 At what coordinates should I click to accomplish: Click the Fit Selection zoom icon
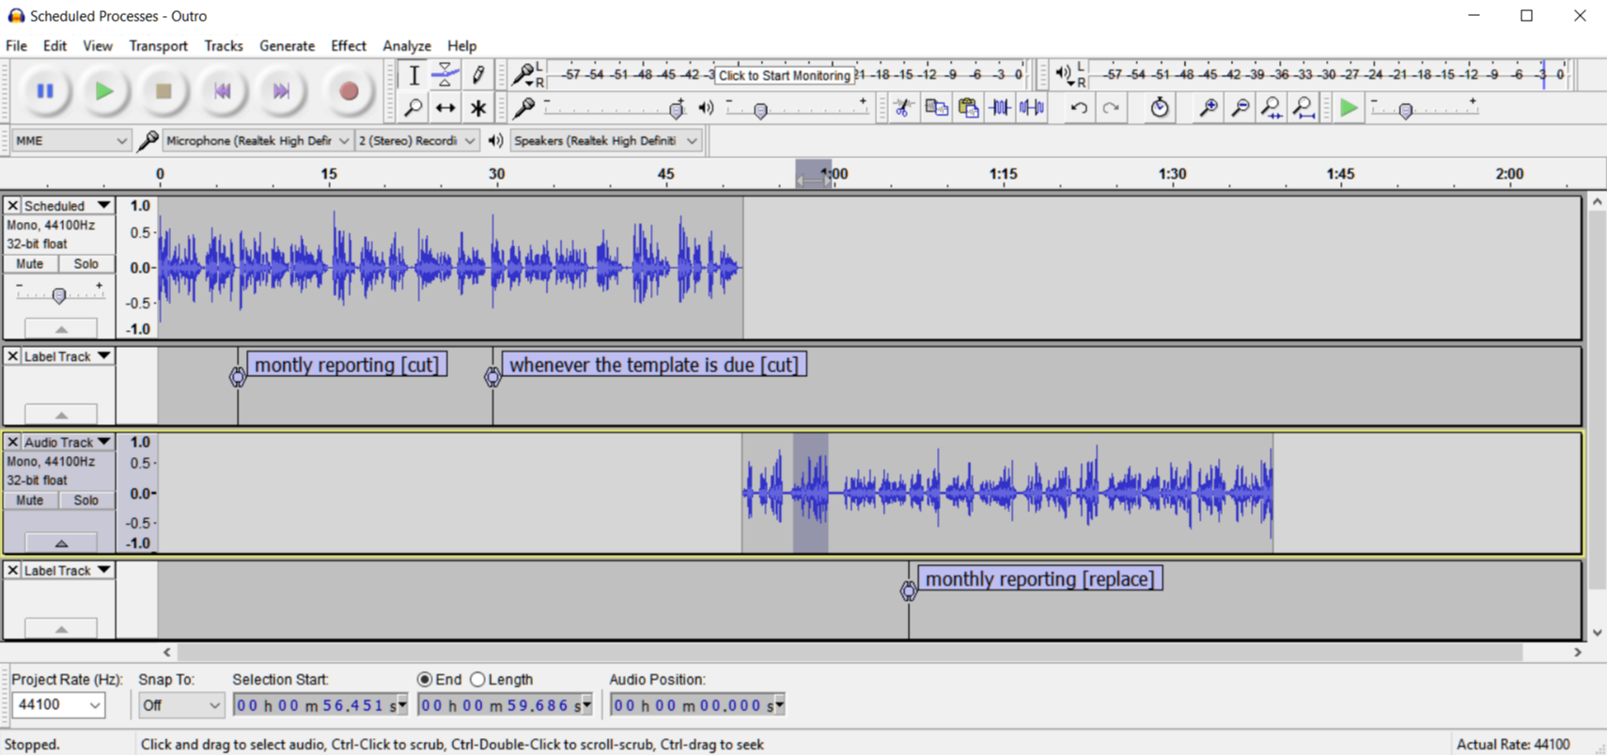pos(1272,108)
